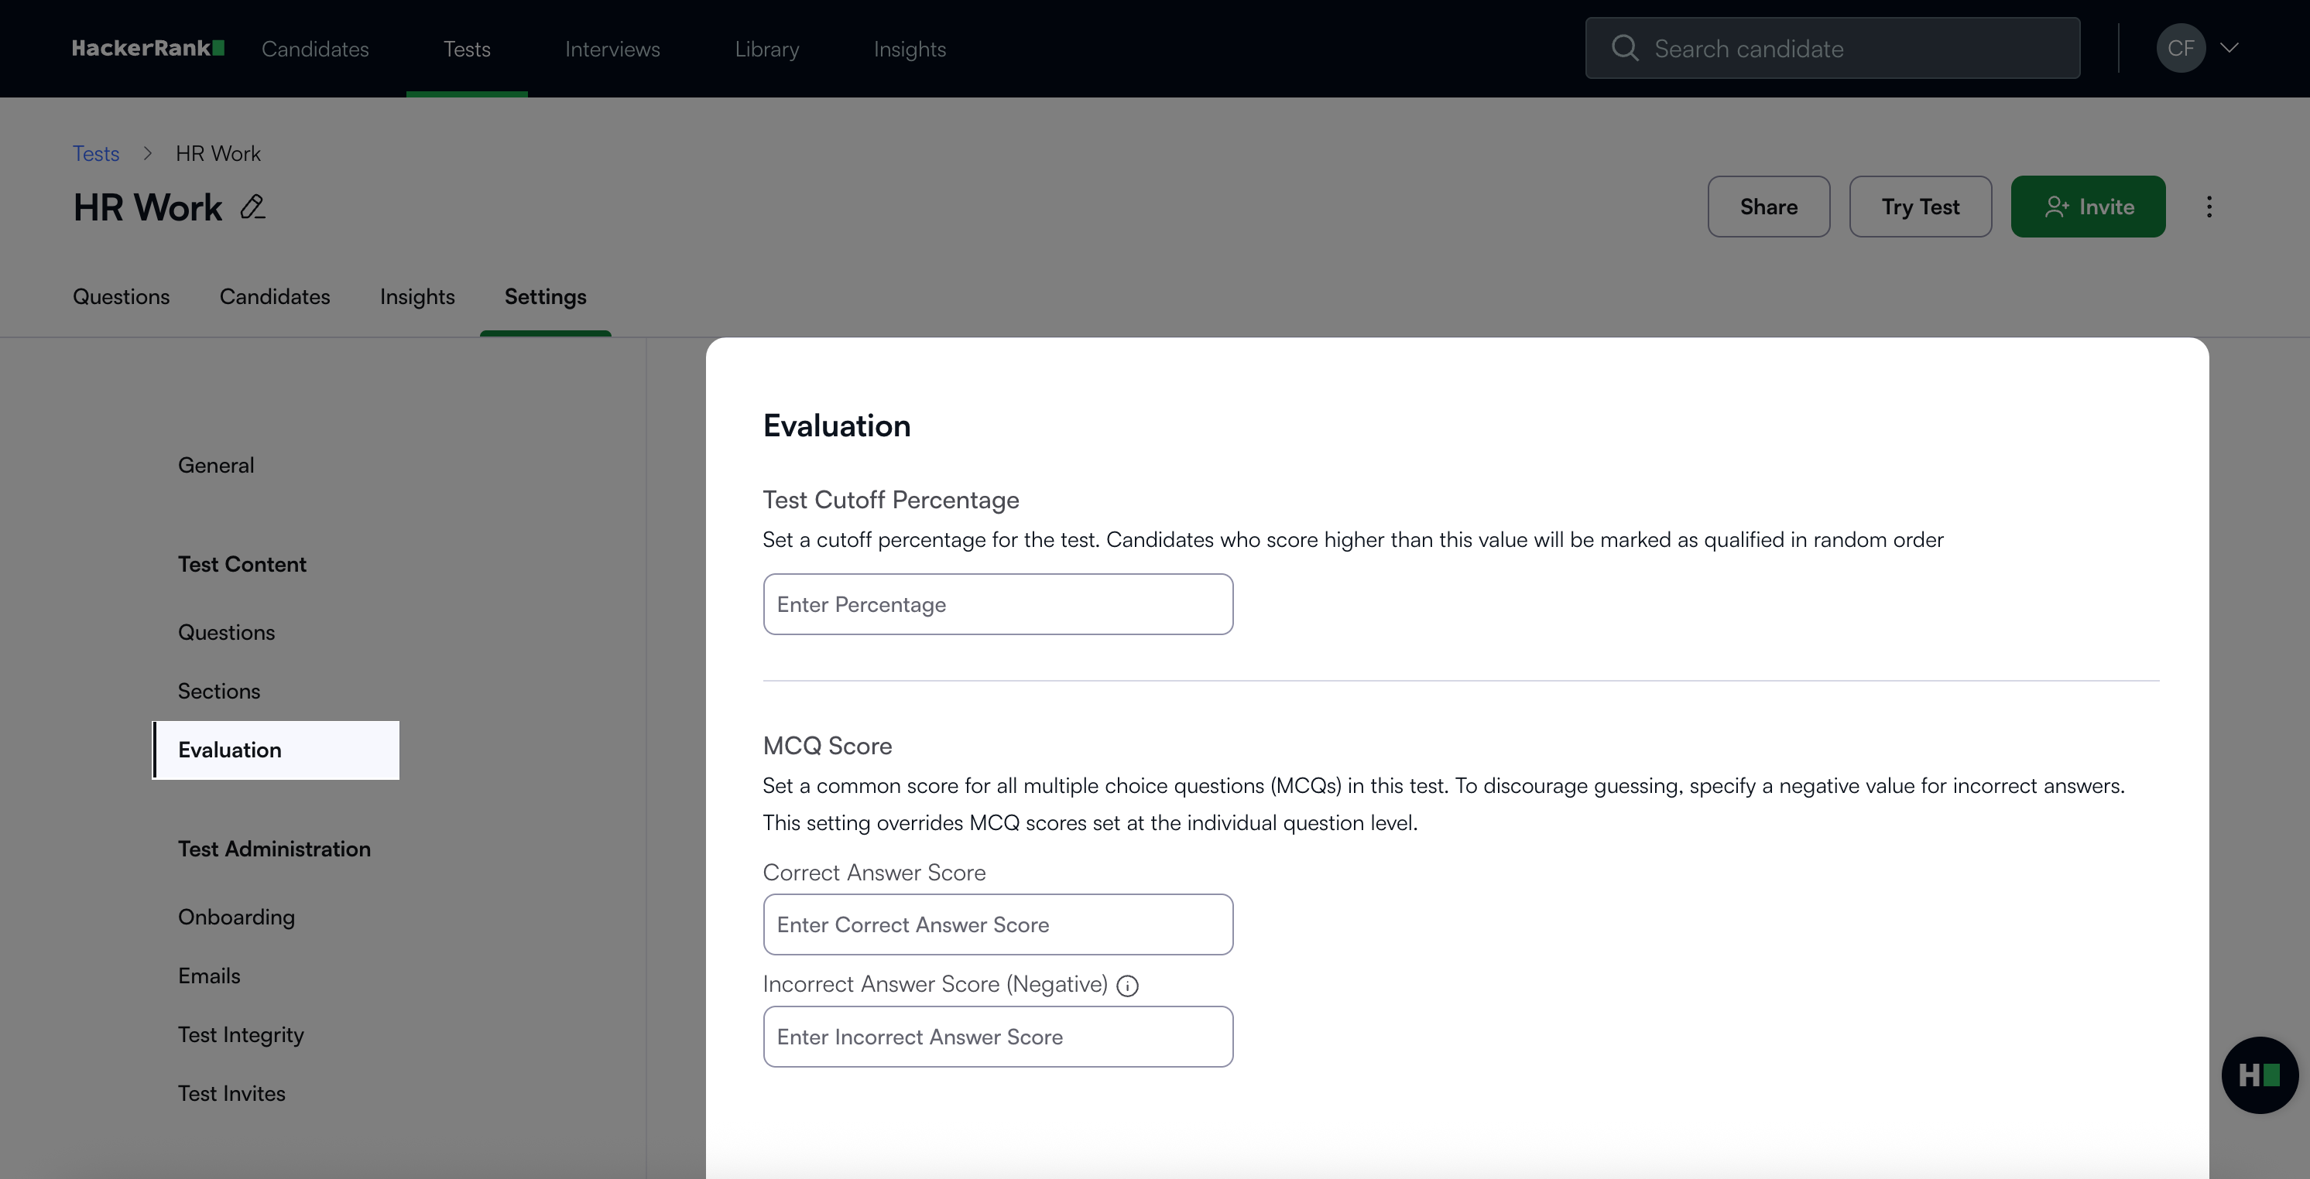
Task: Open Library in the top navigation
Action: click(766, 50)
